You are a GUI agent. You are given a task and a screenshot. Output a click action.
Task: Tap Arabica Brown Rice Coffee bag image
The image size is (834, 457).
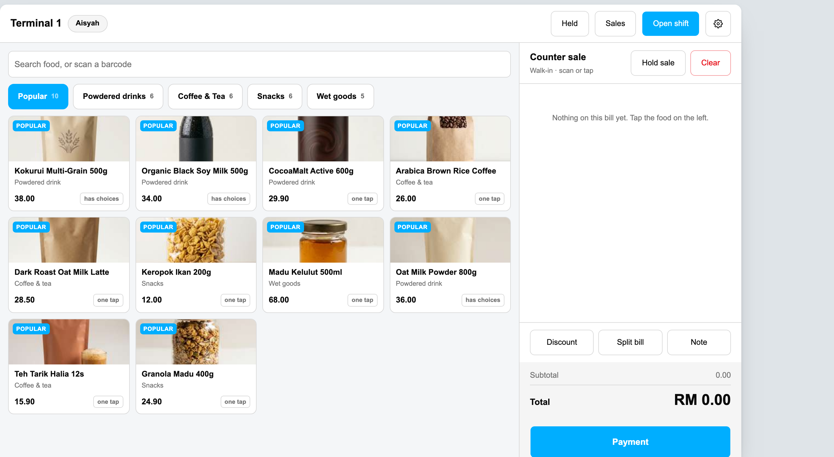(x=450, y=139)
